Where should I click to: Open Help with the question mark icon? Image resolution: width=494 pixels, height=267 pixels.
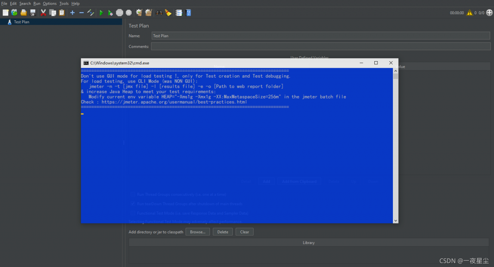(x=188, y=13)
